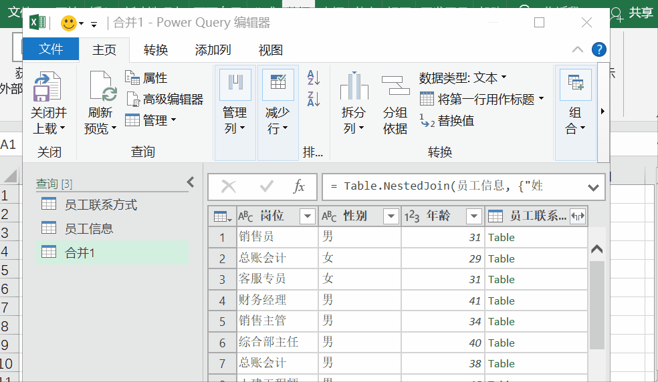
Task: Open the Use First Row as Headers dropdown arrow
Action: click(541, 99)
